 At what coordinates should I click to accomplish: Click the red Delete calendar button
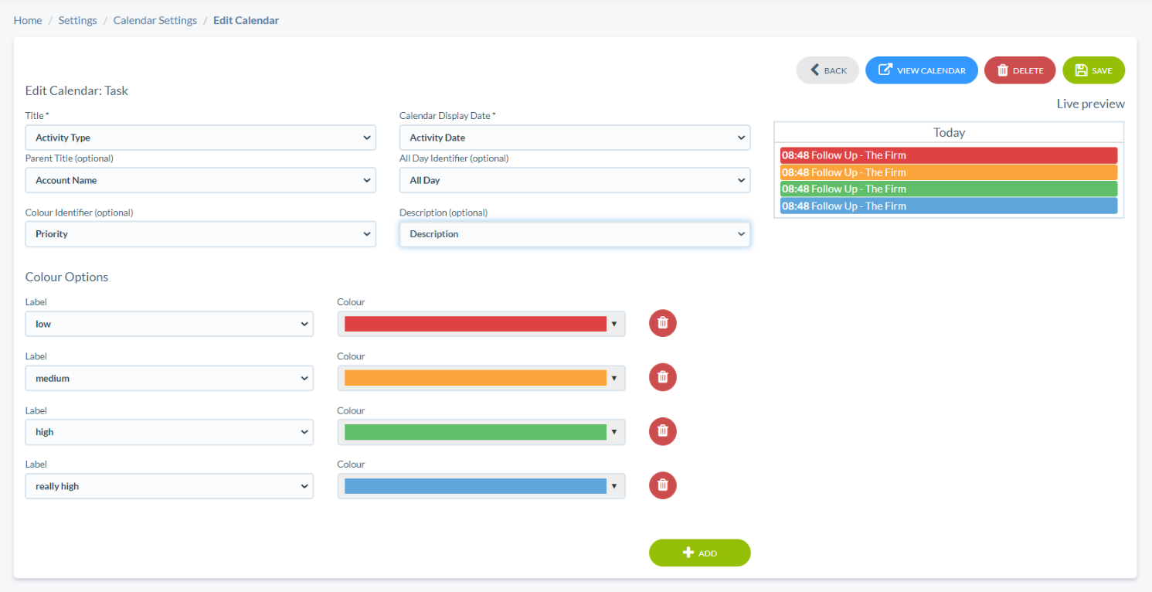click(1020, 70)
